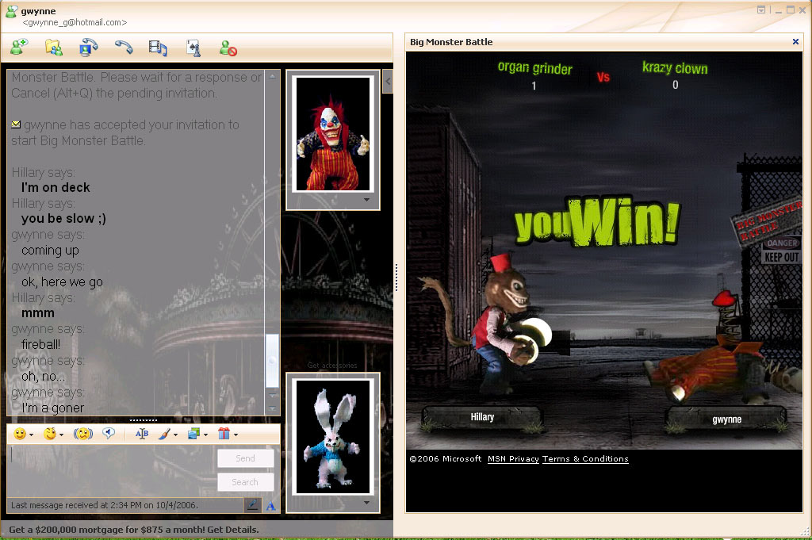Pick a text color brush icon
Viewport: 812px width, 540px height.
pyautogui.click(x=163, y=433)
